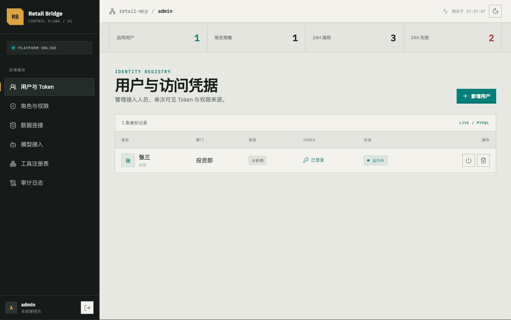Image resolution: width=511 pixels, height=320 pixels.
Task: Click the 已签发 token status text
Action: click(317, 160)
